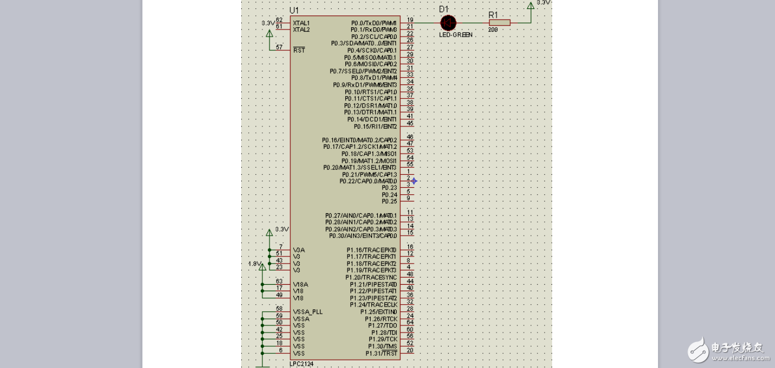Click the V18A pin 63 wire

tap(281, 284)
